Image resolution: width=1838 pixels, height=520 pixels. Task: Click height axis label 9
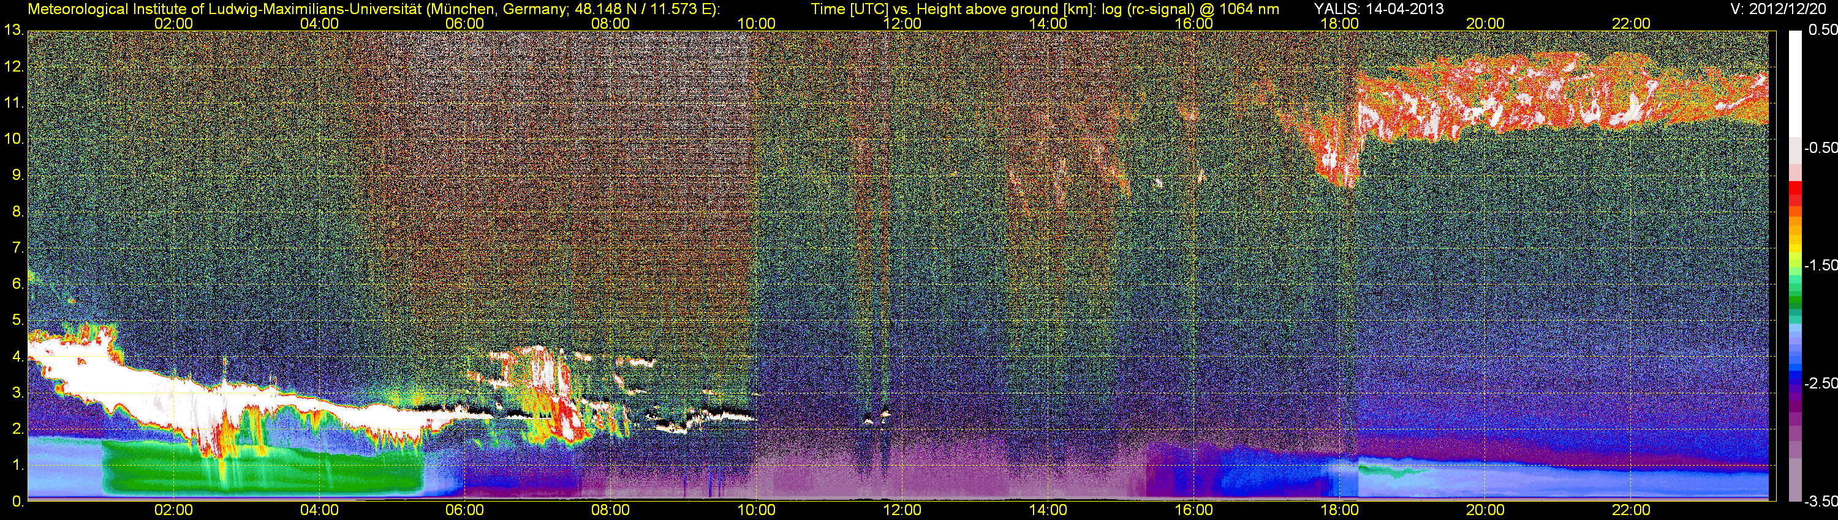click(17, 175)
